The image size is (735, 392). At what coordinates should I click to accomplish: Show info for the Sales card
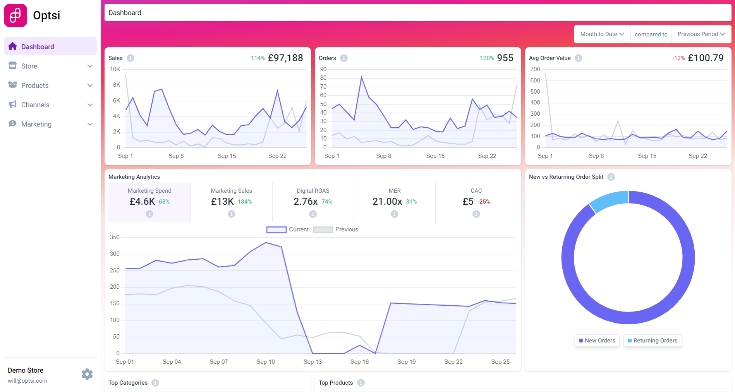(x=131, y=58)
